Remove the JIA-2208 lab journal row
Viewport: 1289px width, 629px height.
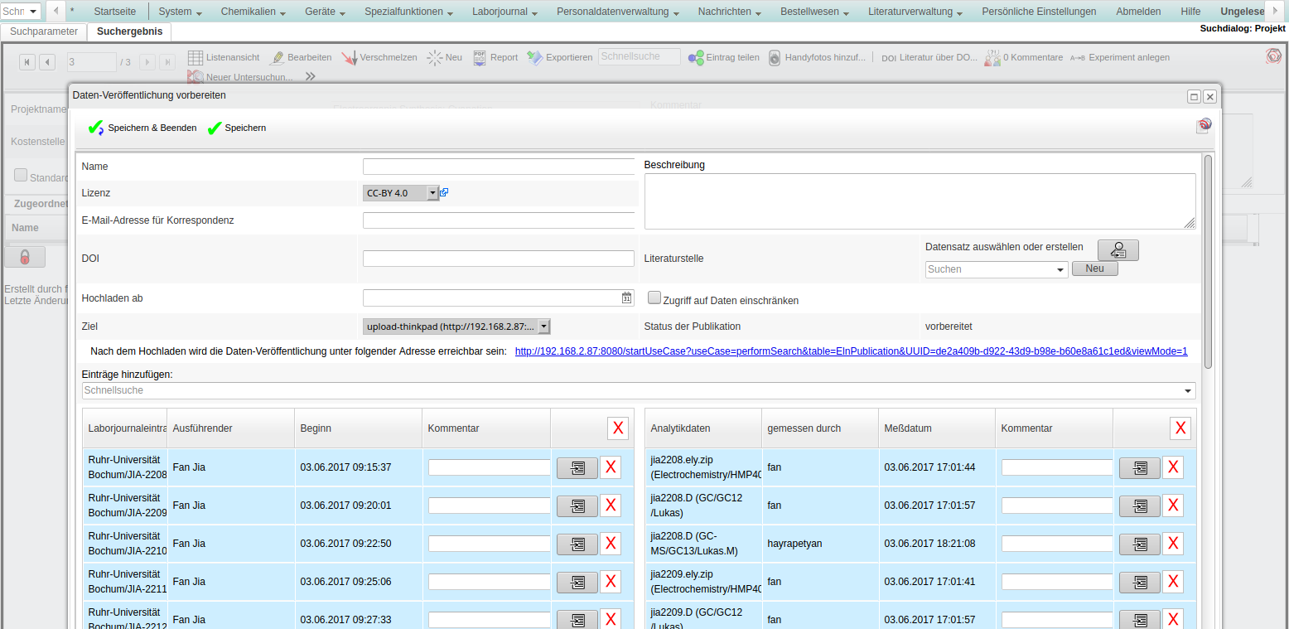coord(610,467)
